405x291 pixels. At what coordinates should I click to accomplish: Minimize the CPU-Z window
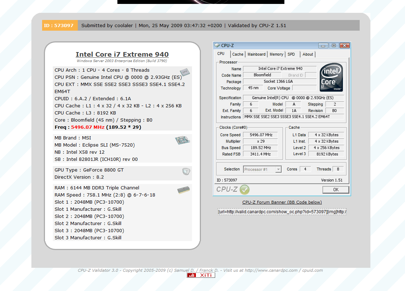323,45
